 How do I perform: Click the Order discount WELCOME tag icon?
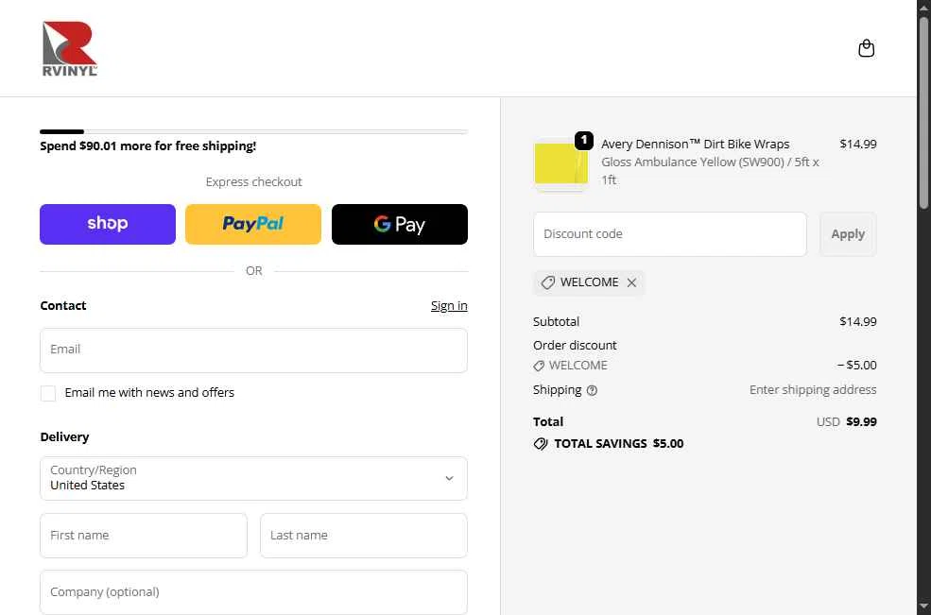tap(539, 366)
